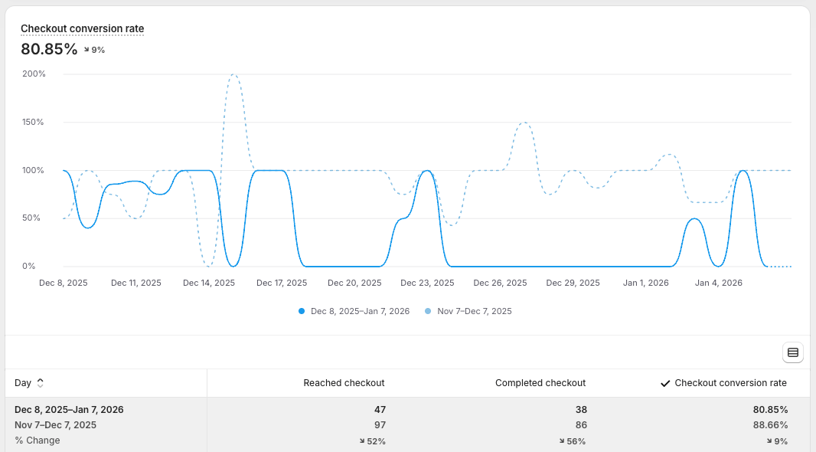Screen dimensions: 816x452
Task: Click the checkmark beside Checkout conversion rate column
Action: pos(665,383)
